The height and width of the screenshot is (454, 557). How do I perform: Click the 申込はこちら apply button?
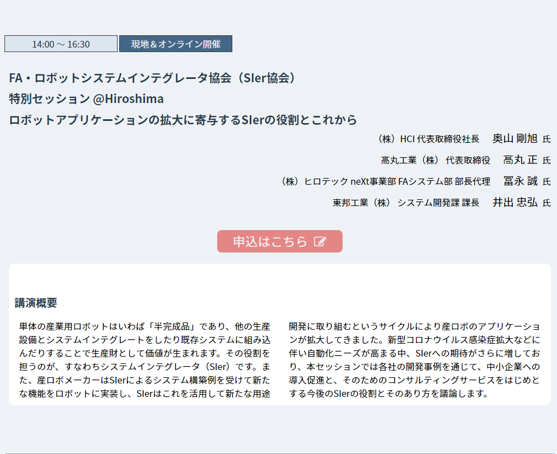(x=279, y=241)
